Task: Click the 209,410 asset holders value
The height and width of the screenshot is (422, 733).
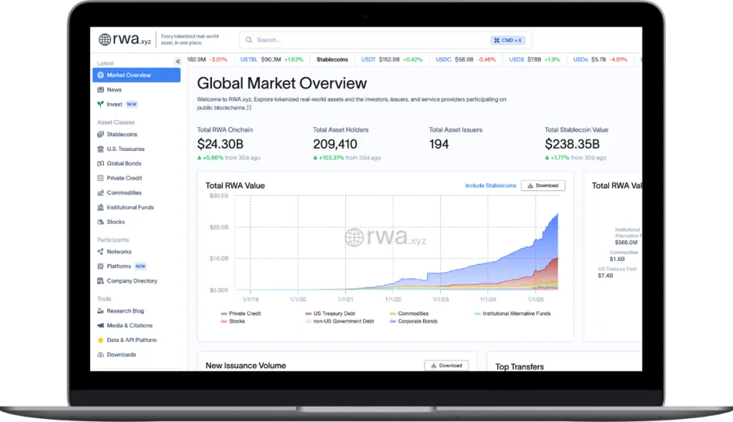Action: click(x=335, y=144)
